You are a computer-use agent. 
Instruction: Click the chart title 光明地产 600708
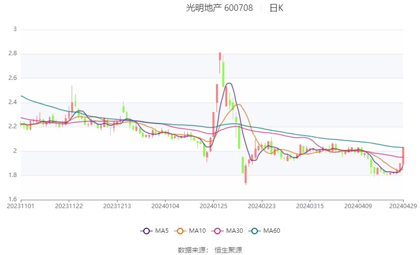coord(219,8)
